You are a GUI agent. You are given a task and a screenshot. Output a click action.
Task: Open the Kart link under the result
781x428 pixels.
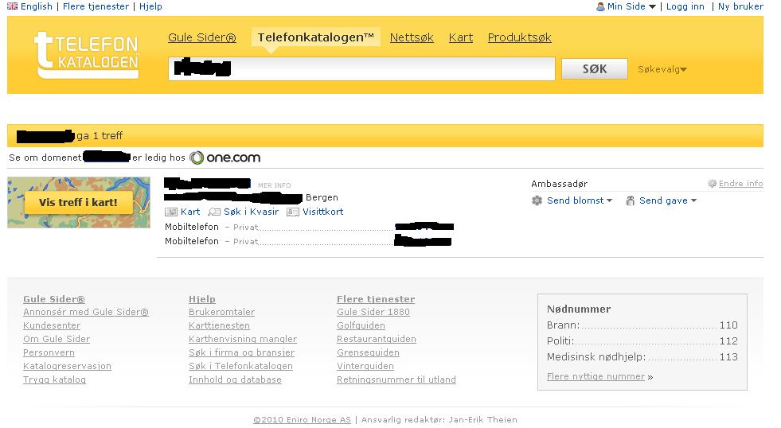pos(190,212)
